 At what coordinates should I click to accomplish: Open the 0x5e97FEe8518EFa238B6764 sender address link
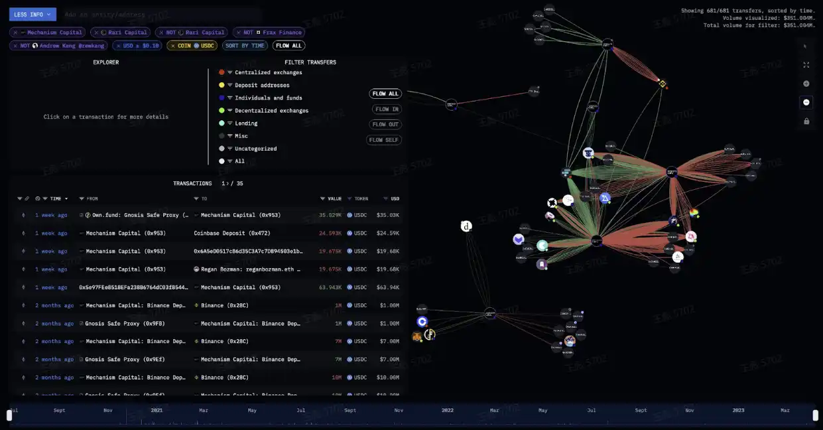coord(133,287)
